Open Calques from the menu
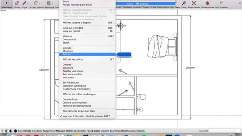The width and height of the screenshot is (242, 136). click(x=87, y=48)
